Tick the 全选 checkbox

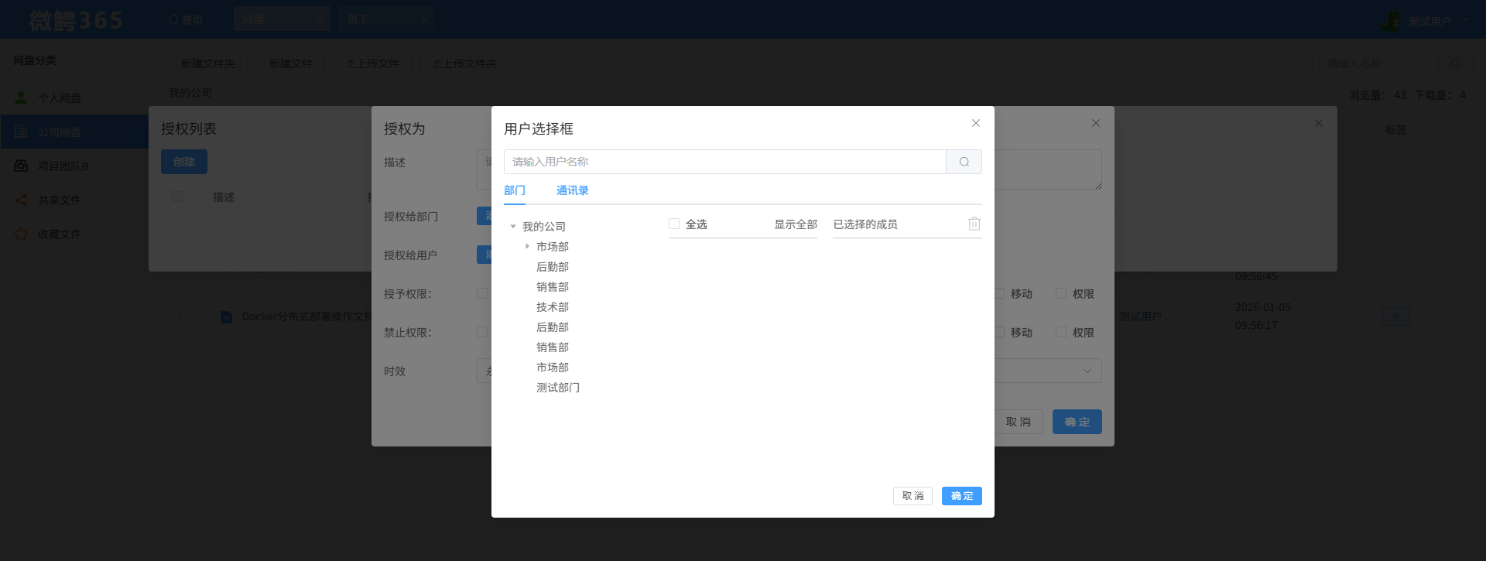674,224
